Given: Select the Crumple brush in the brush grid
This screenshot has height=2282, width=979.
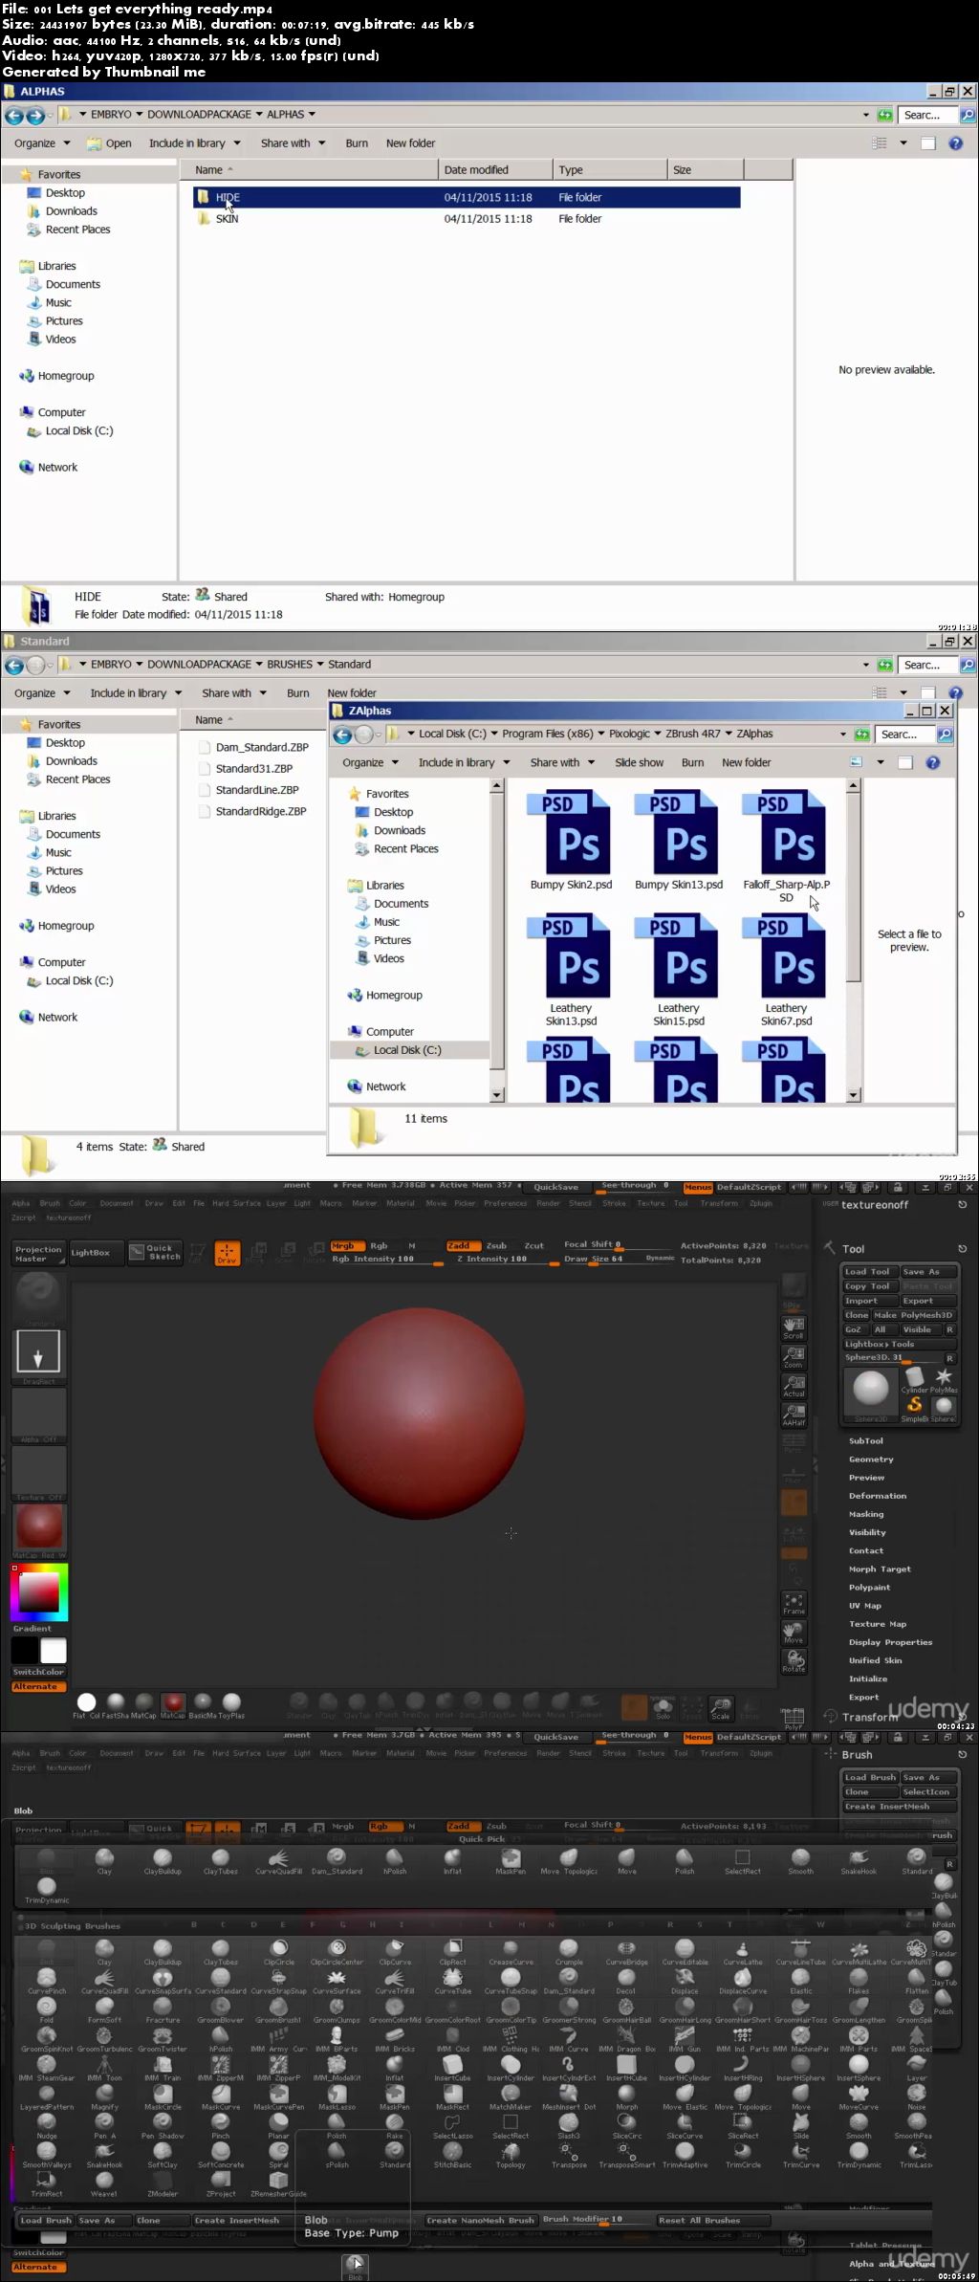Looking at the screenshot, I should (569, 1951).
